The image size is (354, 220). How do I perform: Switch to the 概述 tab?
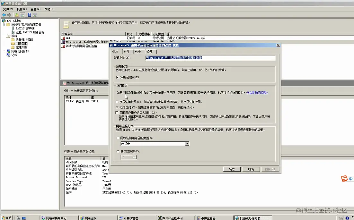pos(115,52)
